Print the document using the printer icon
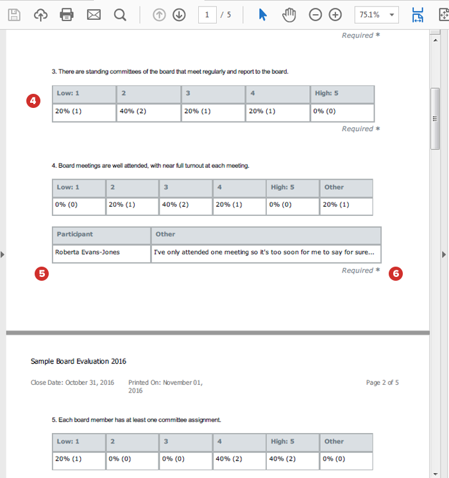Image resolution: width=449 pixels, height=478 pixels. [x=67, y=15]
